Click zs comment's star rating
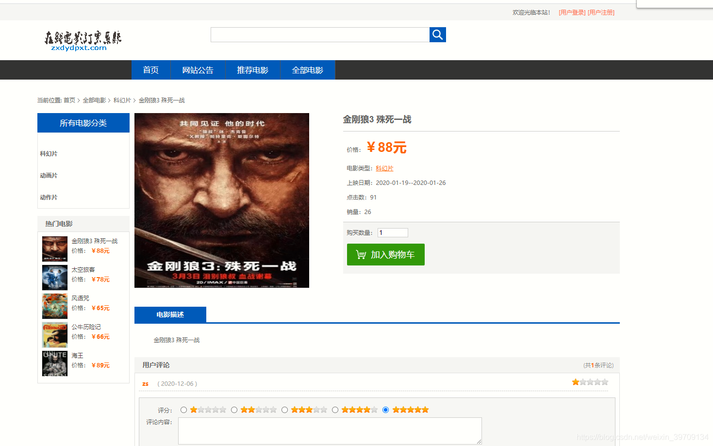713x446 pixels. tap(590, 382)
